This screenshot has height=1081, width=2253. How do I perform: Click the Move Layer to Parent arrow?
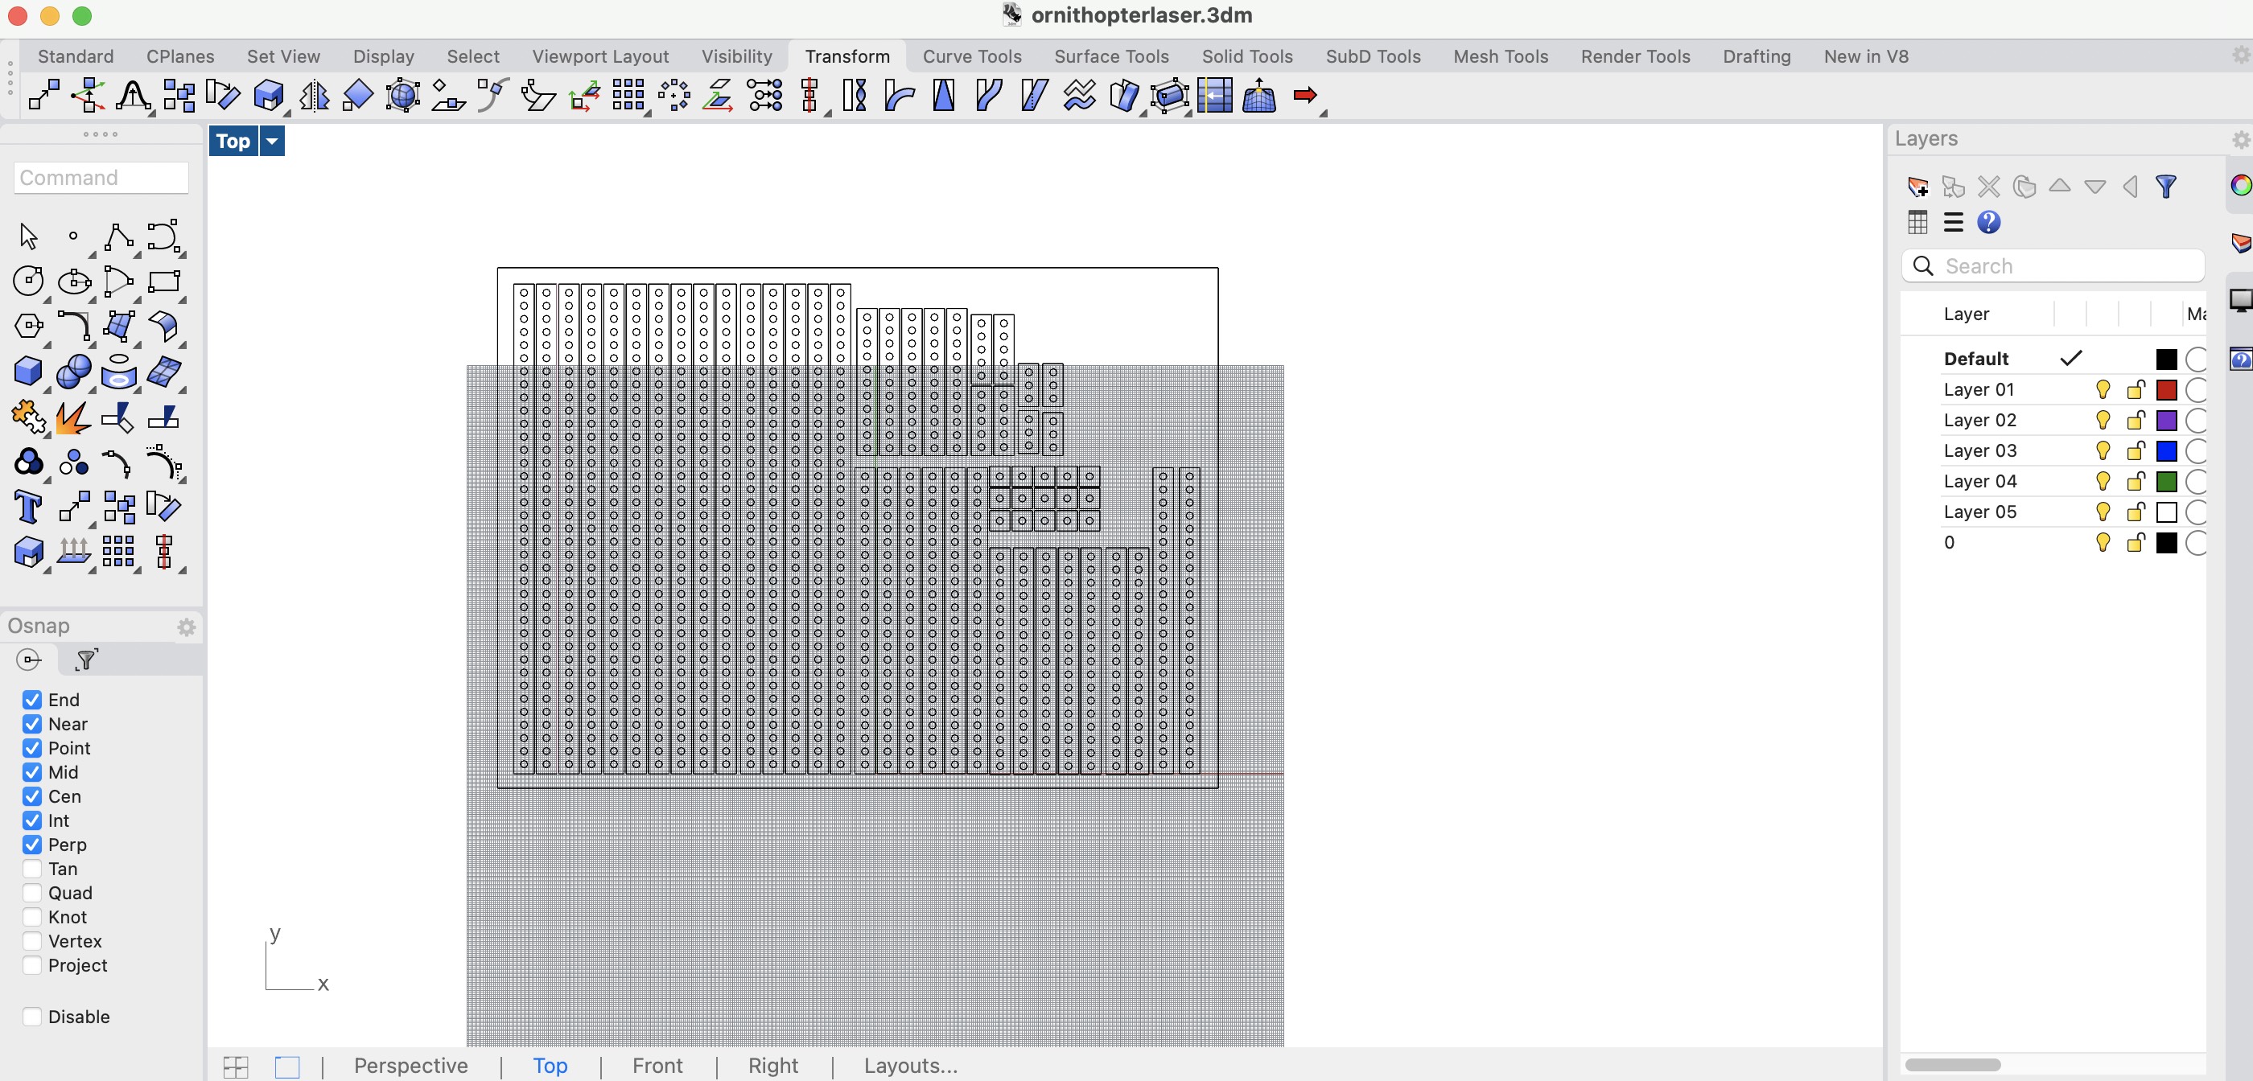[x=2131, y=187]
